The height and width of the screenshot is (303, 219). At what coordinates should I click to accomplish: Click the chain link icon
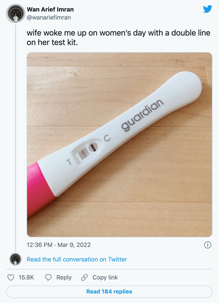(84, 277)
